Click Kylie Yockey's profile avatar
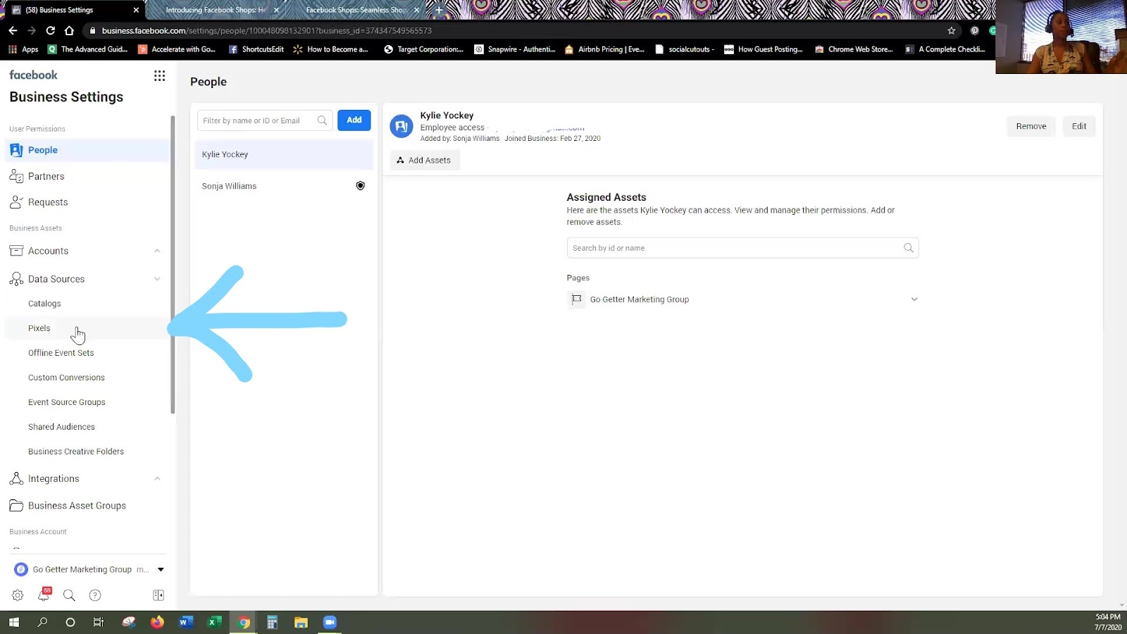Viewport: 1127px width, 634px height. click(x=401, y=126)
